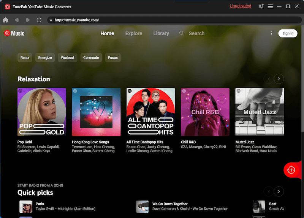The width and height of the screenshot is (304, 218).
Task: Open the hamburger menu in title bar
Action: click(x=270, y=6)
